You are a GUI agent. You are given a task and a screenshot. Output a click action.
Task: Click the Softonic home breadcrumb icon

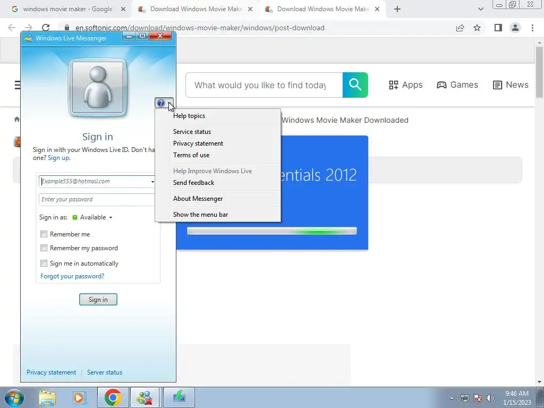point(16,120)
